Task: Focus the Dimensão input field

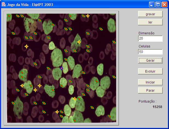Action: click(x=150, y=38)
